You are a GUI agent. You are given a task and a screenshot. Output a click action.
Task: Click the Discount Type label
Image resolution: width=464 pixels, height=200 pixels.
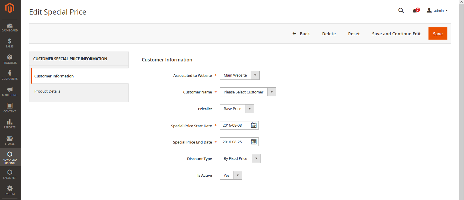point(199,159)
